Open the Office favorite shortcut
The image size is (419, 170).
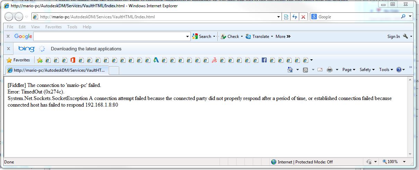tap(73, 60)
